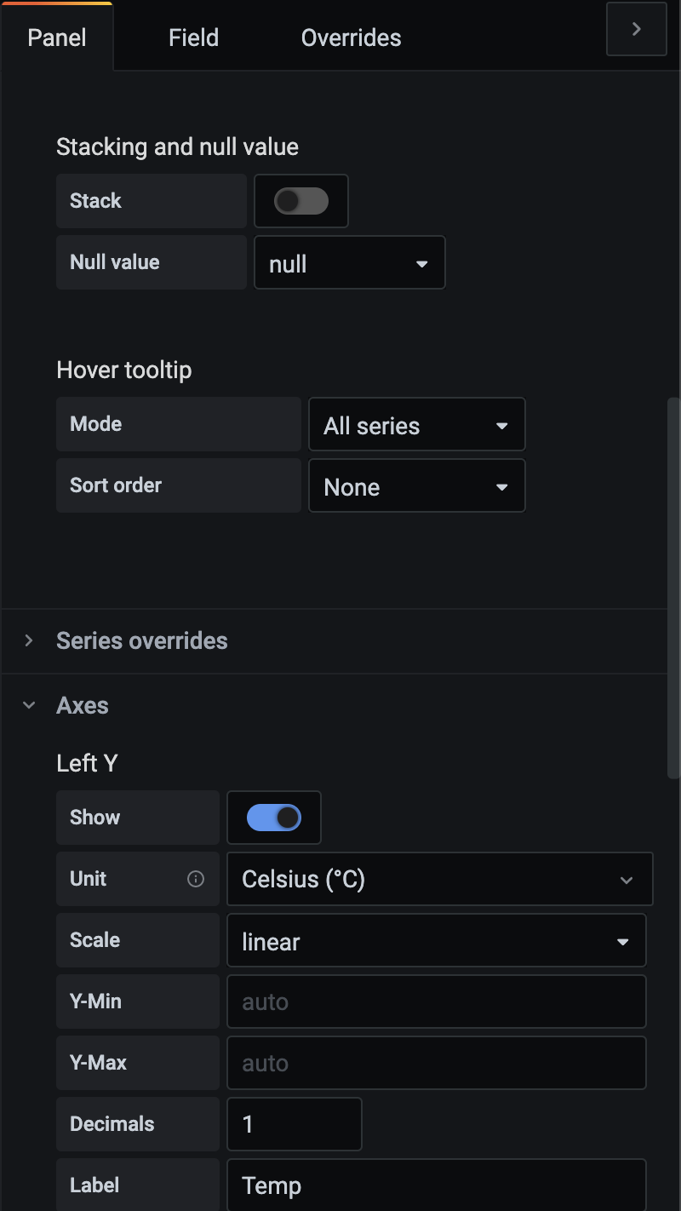Open the Overrides tab

(x=351, y=37)
